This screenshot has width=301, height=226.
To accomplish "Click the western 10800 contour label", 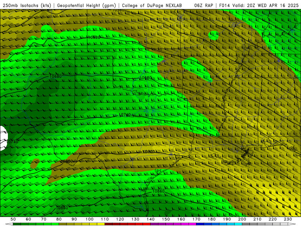I will tap(67, 161).
